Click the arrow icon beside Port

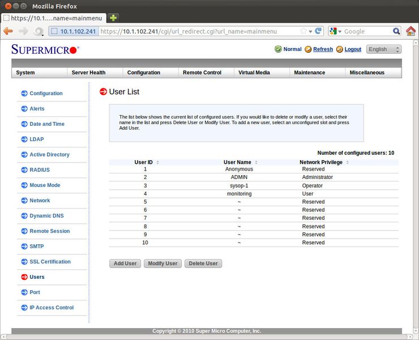coord(24,292)
